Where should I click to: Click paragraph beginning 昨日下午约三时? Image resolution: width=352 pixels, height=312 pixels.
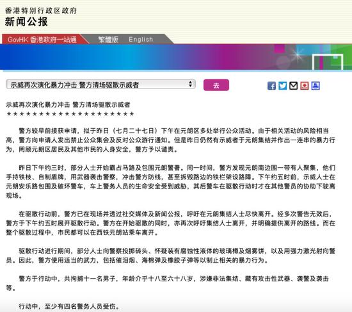(x=171, y=181)
